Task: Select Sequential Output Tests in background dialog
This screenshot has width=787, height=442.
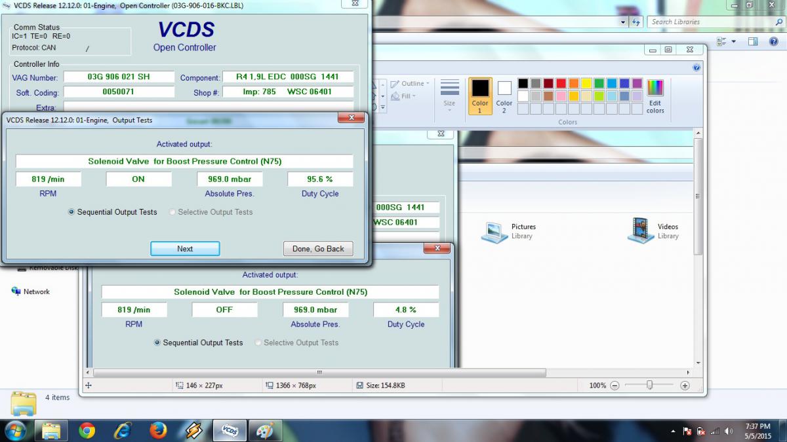Action: [157, 342]
